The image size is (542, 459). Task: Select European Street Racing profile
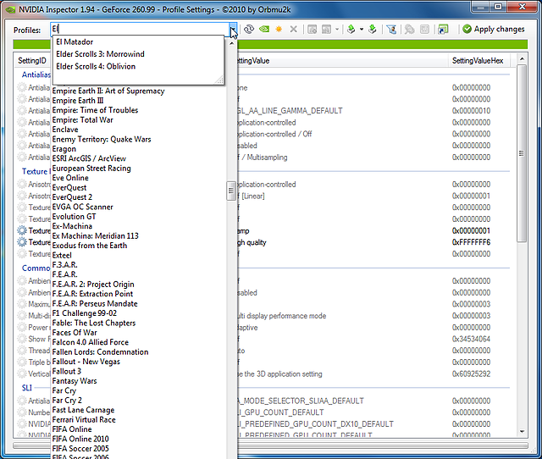click(x=91, y=169)
